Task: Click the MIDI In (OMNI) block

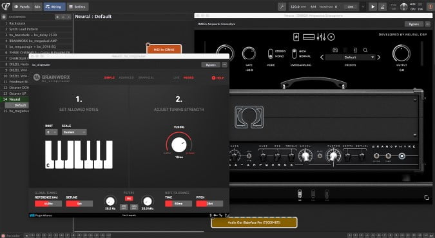Action: pos(164,50)
